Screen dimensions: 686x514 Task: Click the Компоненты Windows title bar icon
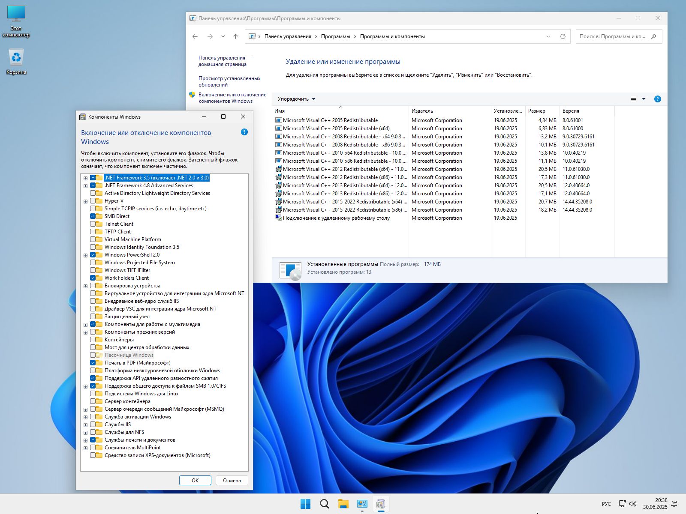click(83, 117)
